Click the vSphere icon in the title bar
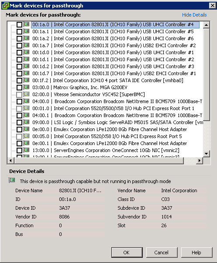 5,6
